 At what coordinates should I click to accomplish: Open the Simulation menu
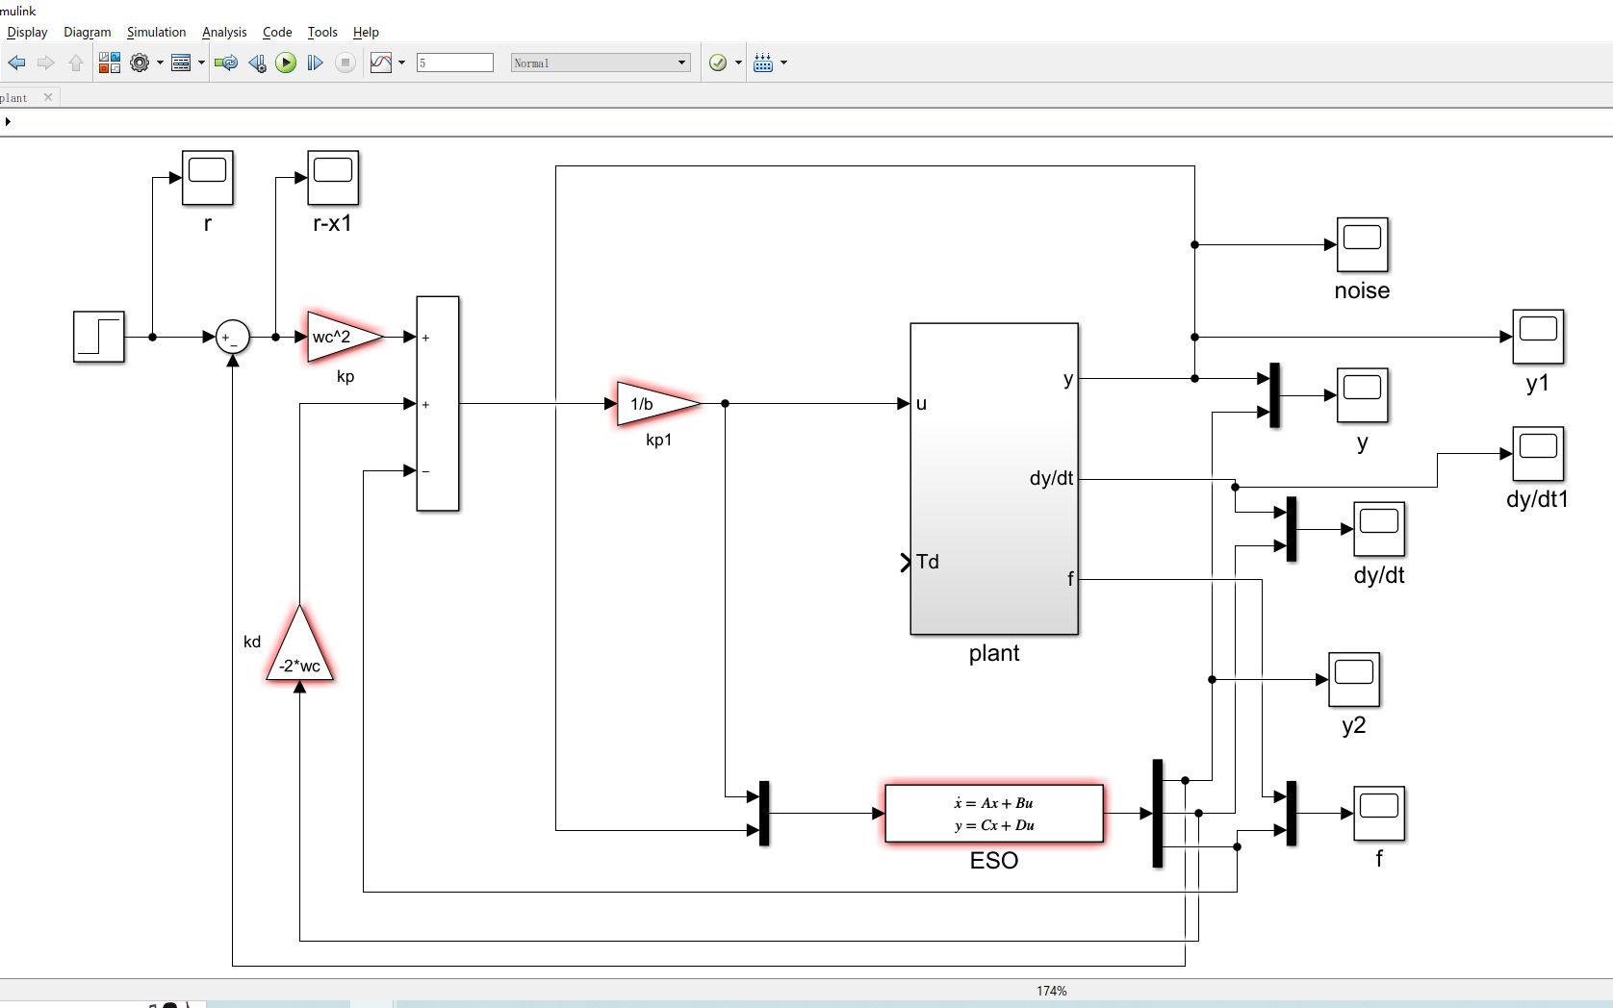156,32
